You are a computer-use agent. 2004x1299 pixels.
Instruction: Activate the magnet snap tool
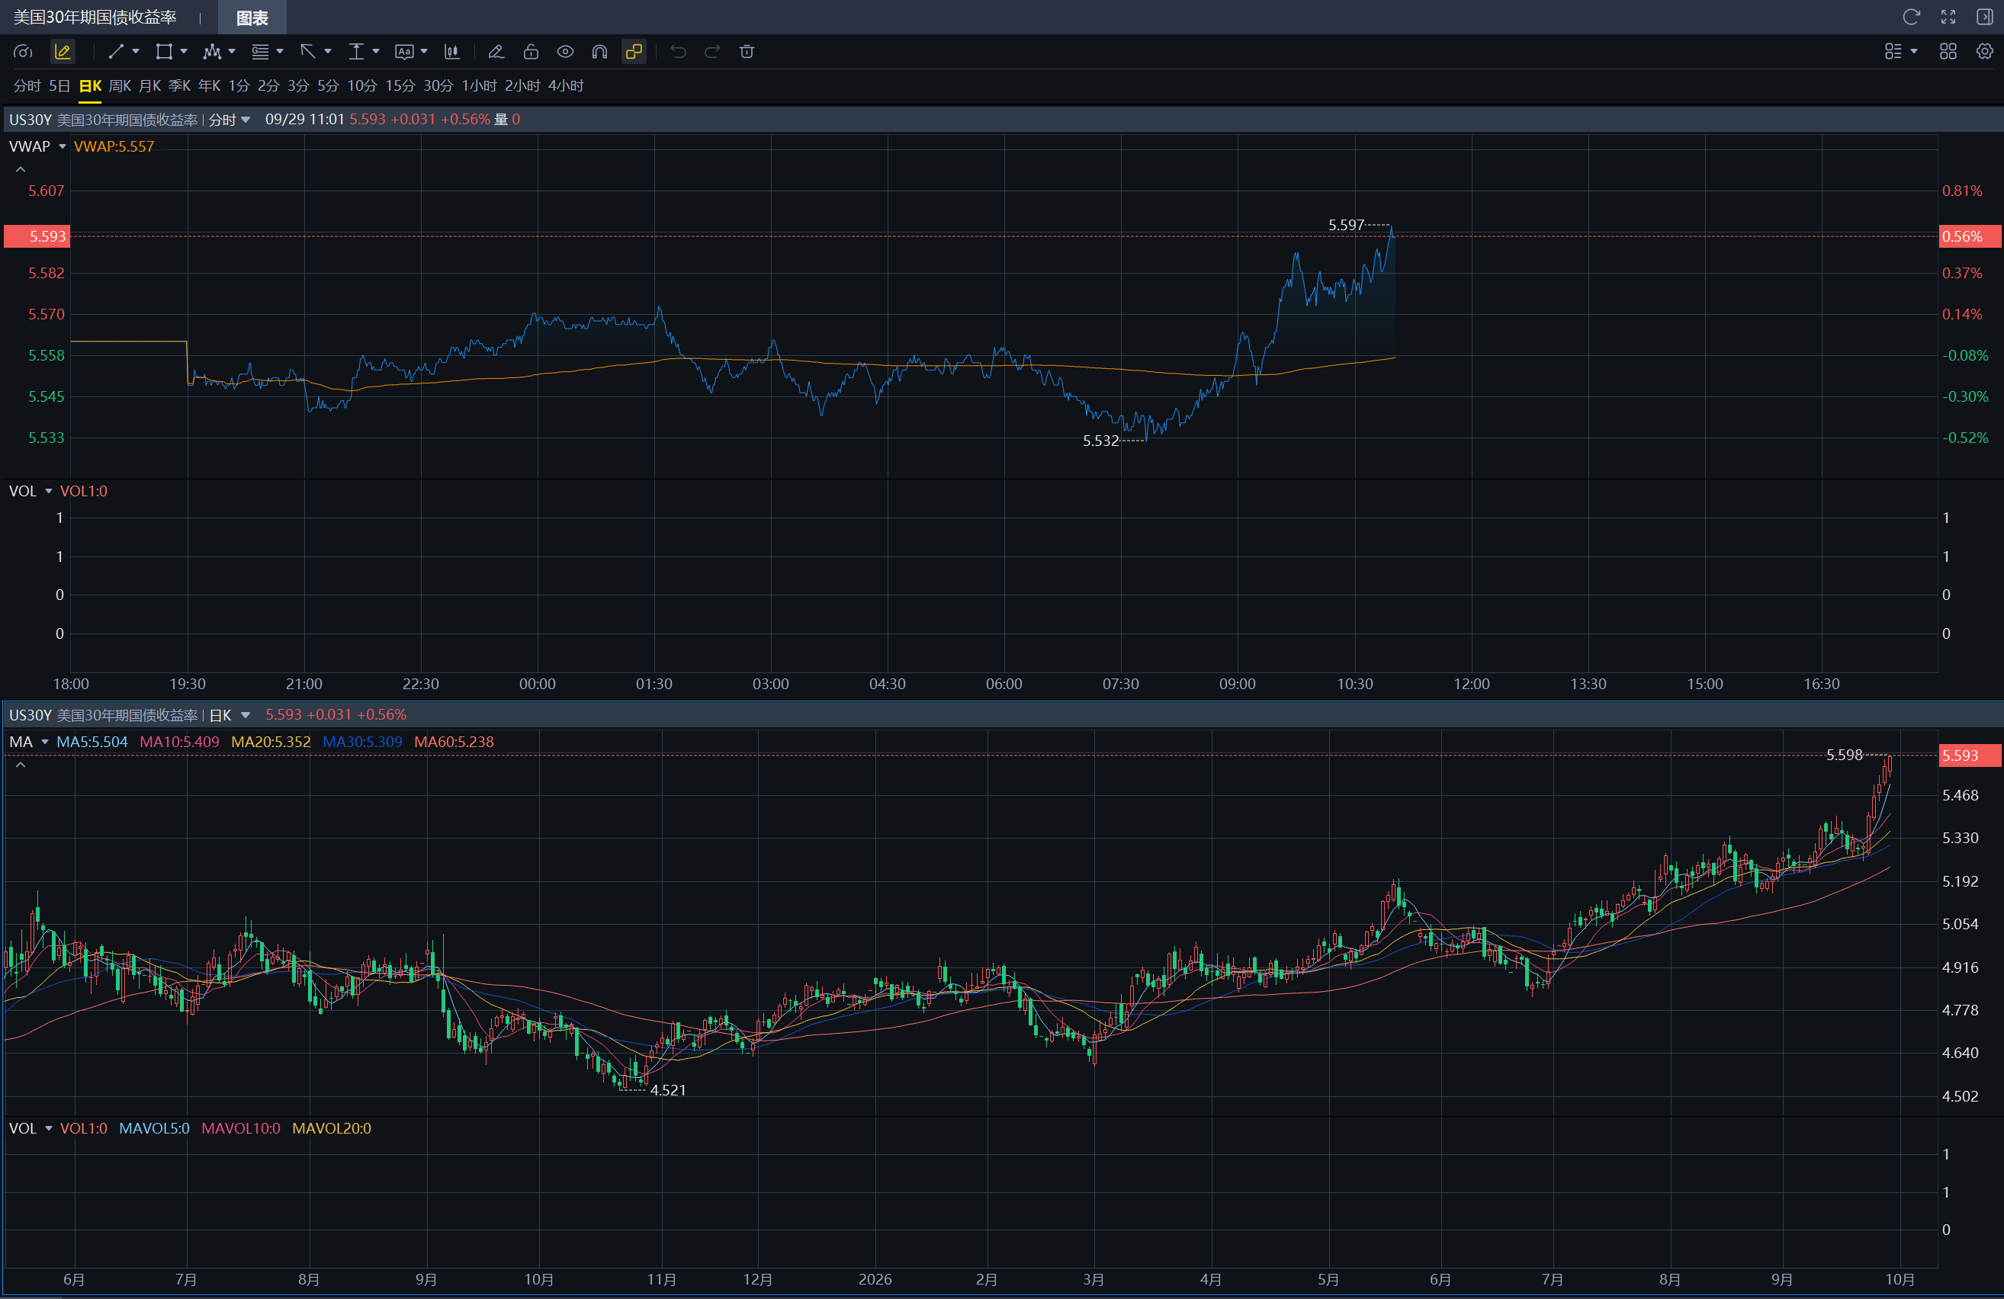click(599, 52)
